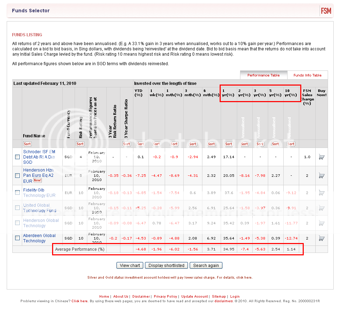Go to Home in footer
Image resolution: width=340 pixels, height=311 pixels.
point(104,297)
